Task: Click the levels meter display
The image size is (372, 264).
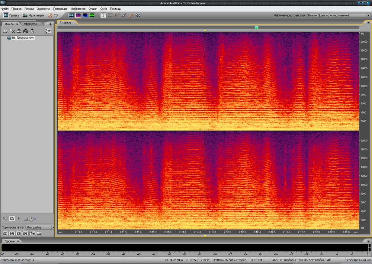Action: point(185,247)
